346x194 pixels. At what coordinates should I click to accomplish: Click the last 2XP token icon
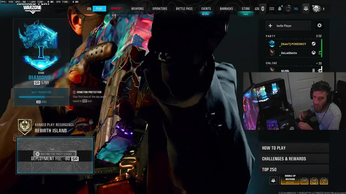pos(324,181)
